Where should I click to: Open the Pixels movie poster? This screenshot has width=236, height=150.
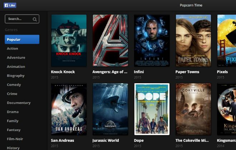(x=227, y=41)
